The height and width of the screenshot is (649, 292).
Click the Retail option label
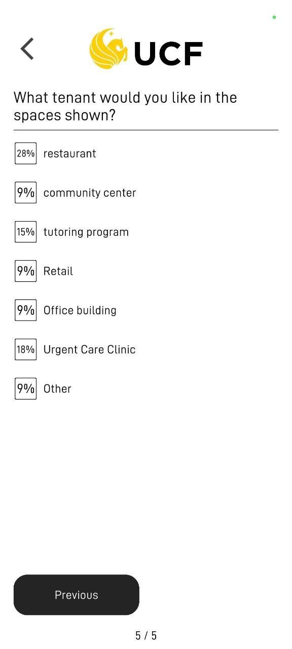point(58,271)
